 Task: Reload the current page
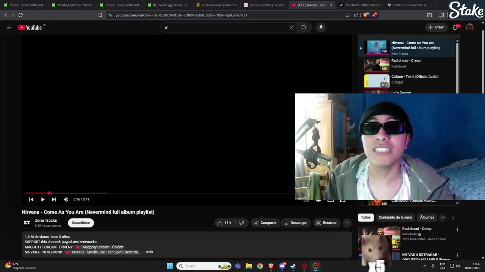pyautogui.click(x=20, y=15)
